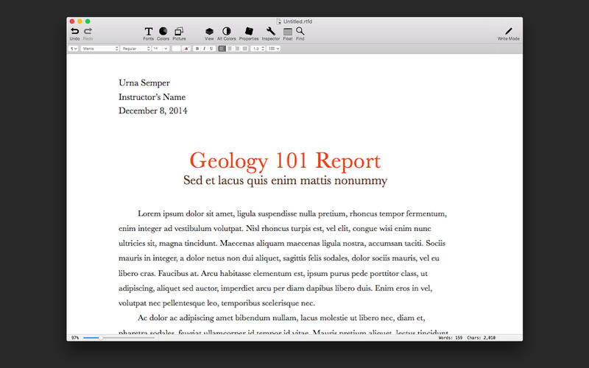The image size is (589, 368).
Task: Open the font family dropdown
Action: [x=99, y=49]
